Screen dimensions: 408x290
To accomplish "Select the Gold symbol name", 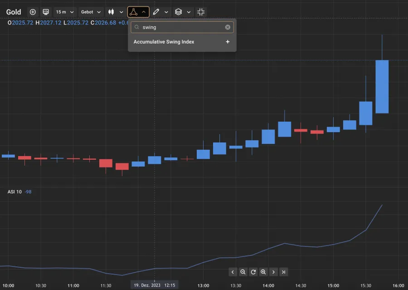I will [x=14, y=11].
